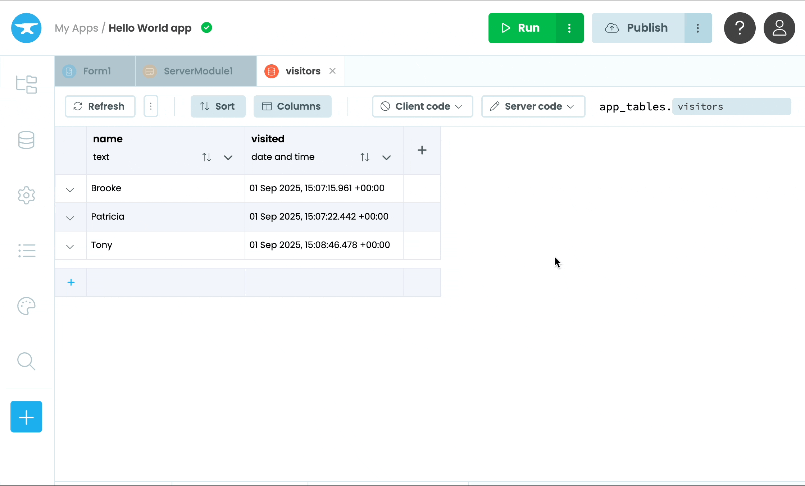Open the name column dropdown chevron

[228, 157]
